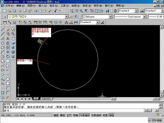Open the Array modify tool
164x123 pixels.
(x=8, y=47)
